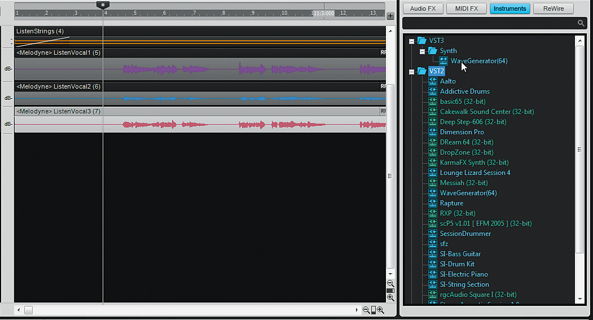Select the VST3 folder icon

tap(421, 41)
